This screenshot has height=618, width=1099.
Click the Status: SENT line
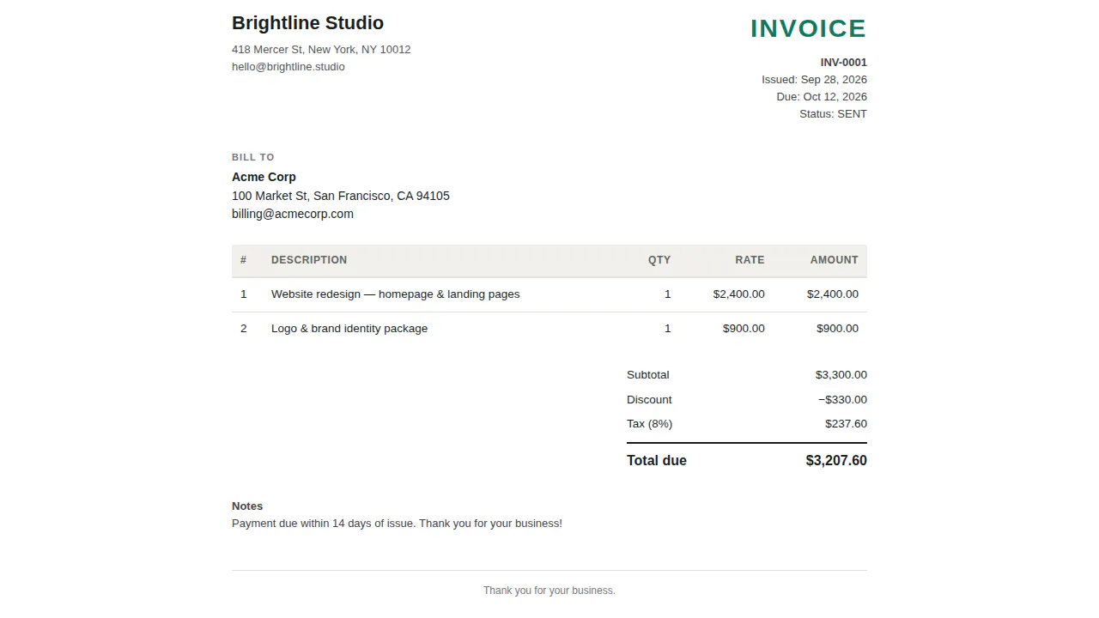(833, 114)
